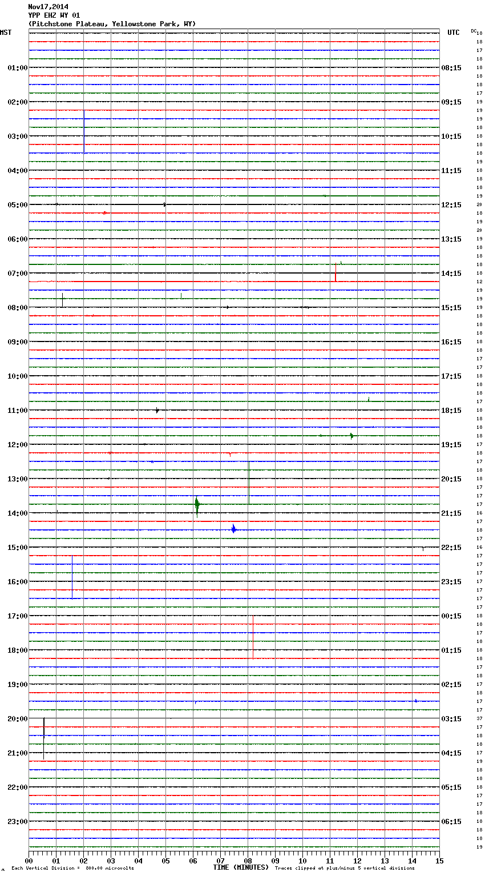Image resolution: width=485 pixels, height=876 pixels.
Task: Select the 02:00 MST time label
Action: (17, 102)
